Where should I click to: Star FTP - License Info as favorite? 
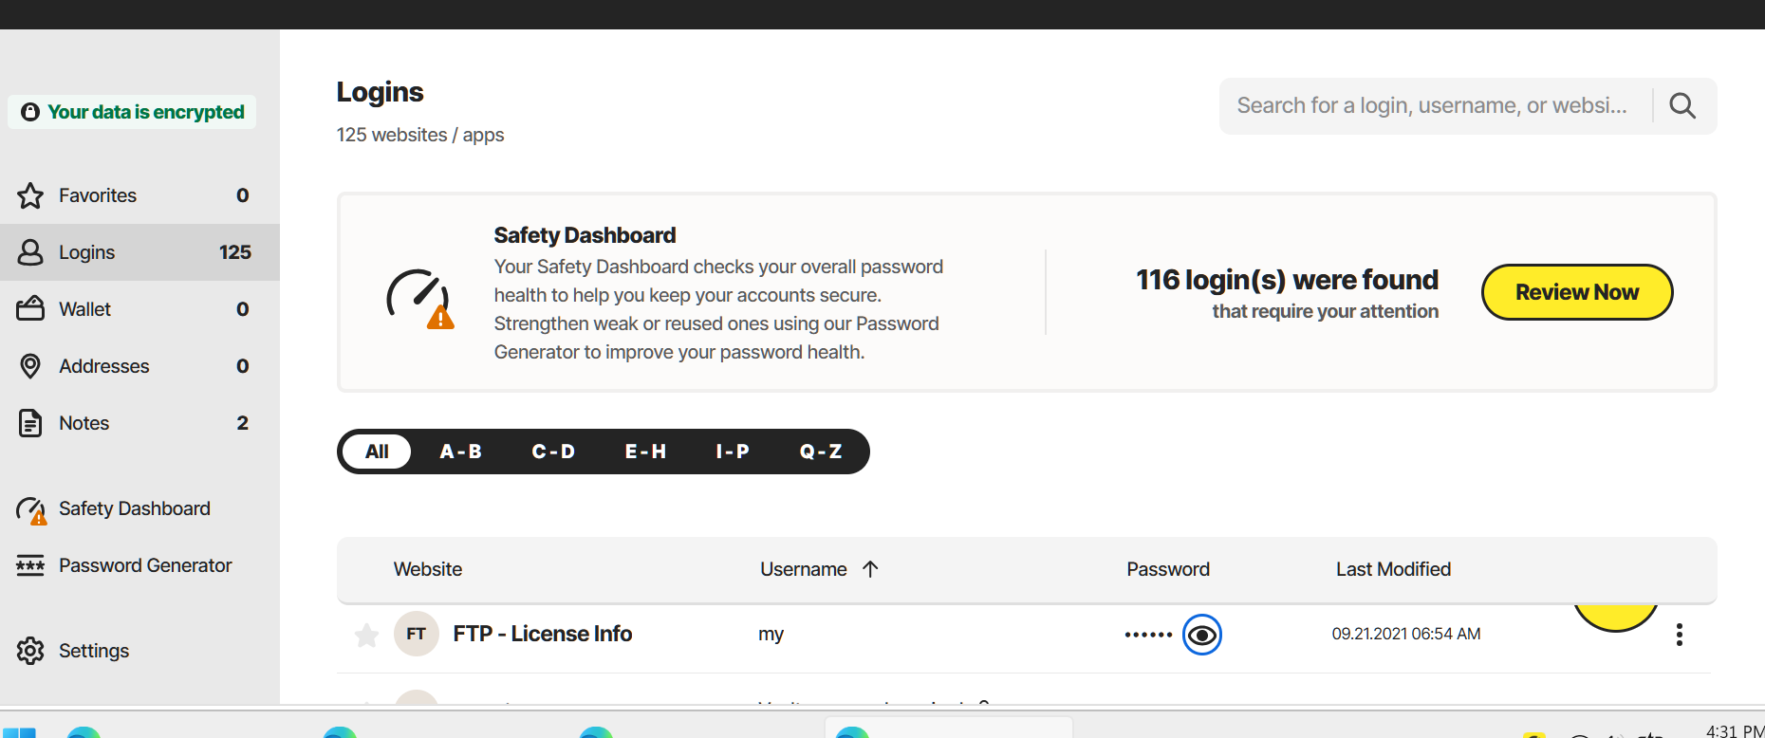point(366,635)
